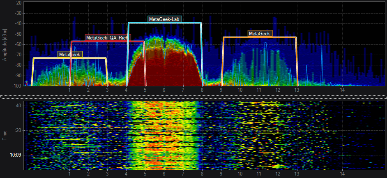This screenshot has height=178, width=387.
Task: Click channel 14 on the waterfall graph axis
Action: [342, 174]
